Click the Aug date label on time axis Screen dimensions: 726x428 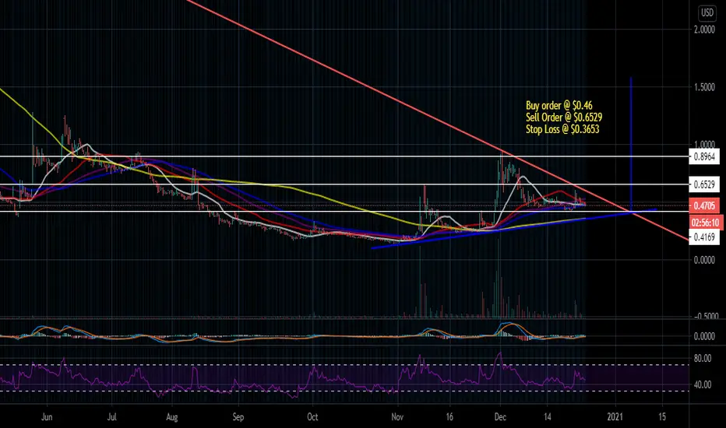pos(172,417)
